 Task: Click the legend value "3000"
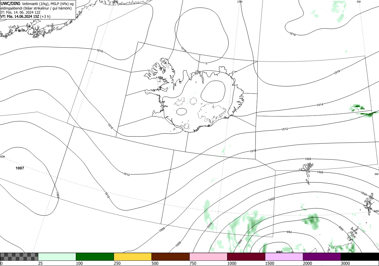coord(345,263)
